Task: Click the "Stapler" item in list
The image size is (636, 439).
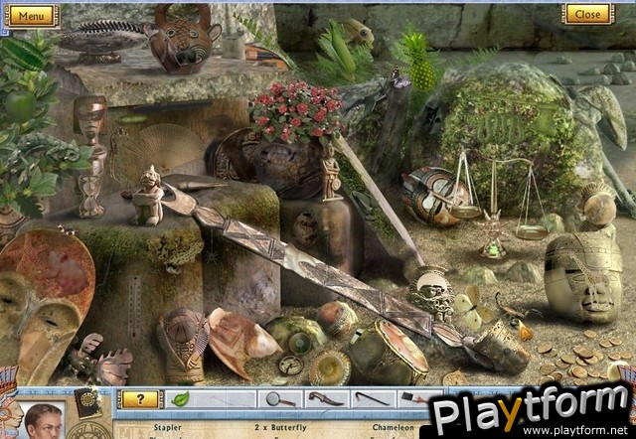Action: point(168,428)
